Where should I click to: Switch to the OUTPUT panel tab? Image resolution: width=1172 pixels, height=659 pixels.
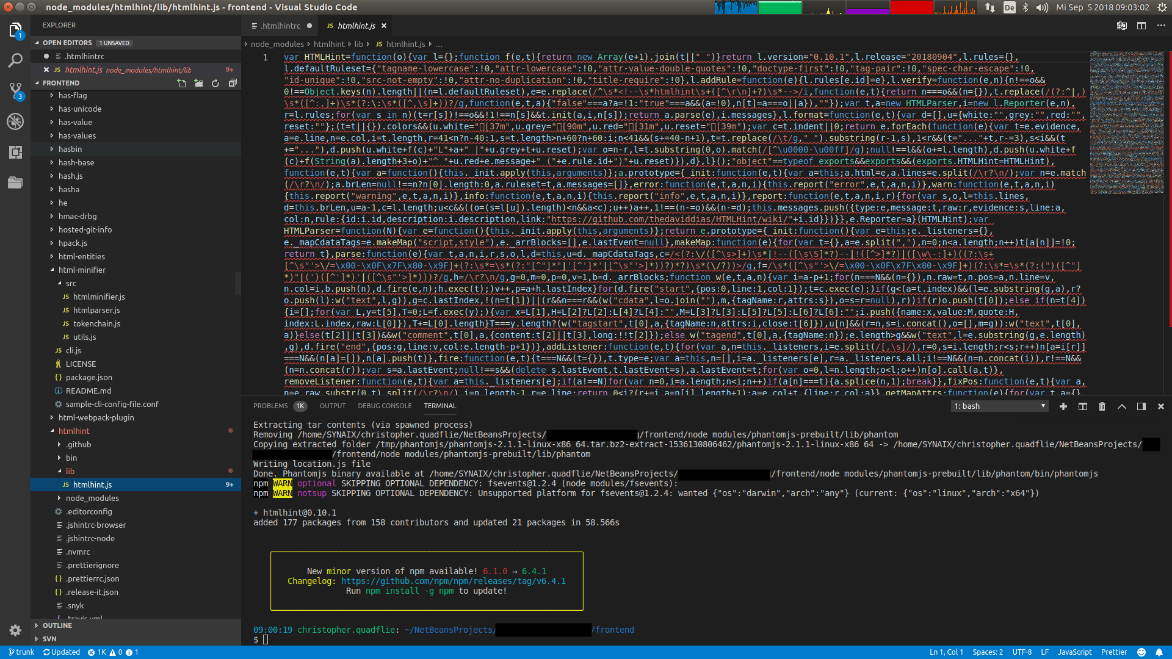(x=332, y=406)
